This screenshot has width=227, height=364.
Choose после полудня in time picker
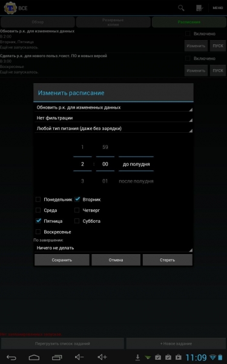(x=136, y=181)
